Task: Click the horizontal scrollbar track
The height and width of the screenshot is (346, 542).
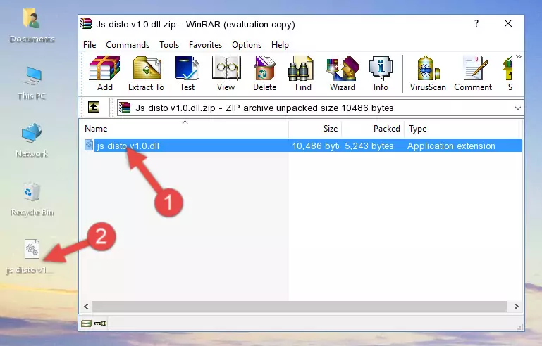Action: 300,306
